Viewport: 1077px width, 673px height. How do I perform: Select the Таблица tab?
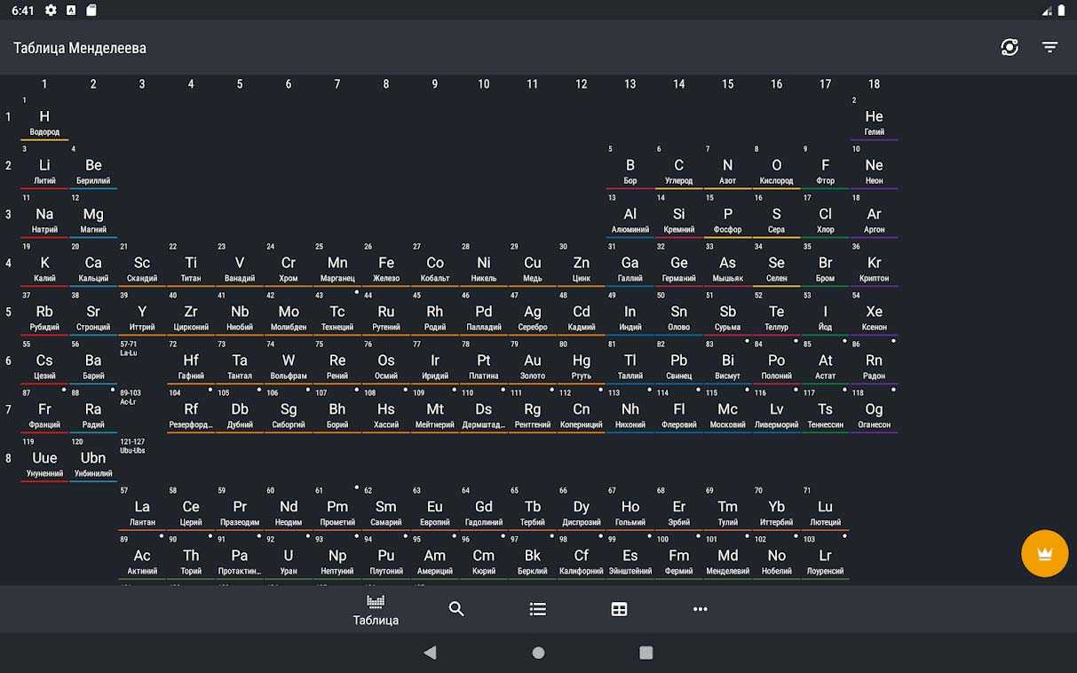pos(376,610)
